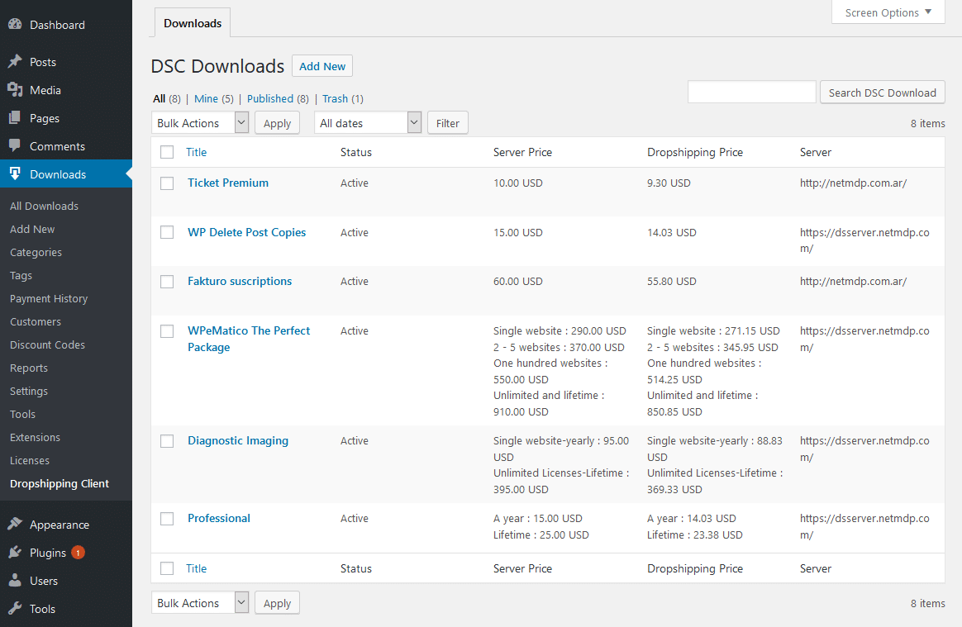Screen dimensions: 962x627
Task: Click the Add New button
Action: click(322, 65)
